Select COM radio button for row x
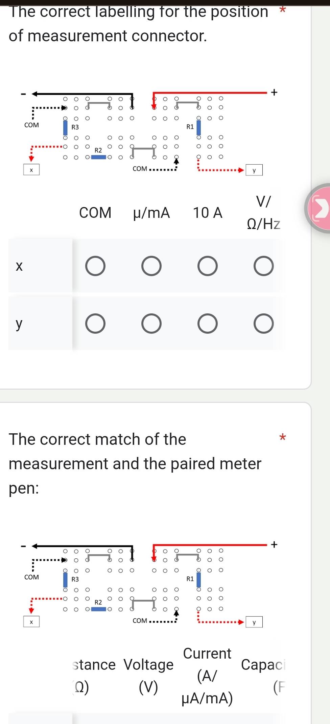This screenshot has height=724, width=330. tap(95, 266)
